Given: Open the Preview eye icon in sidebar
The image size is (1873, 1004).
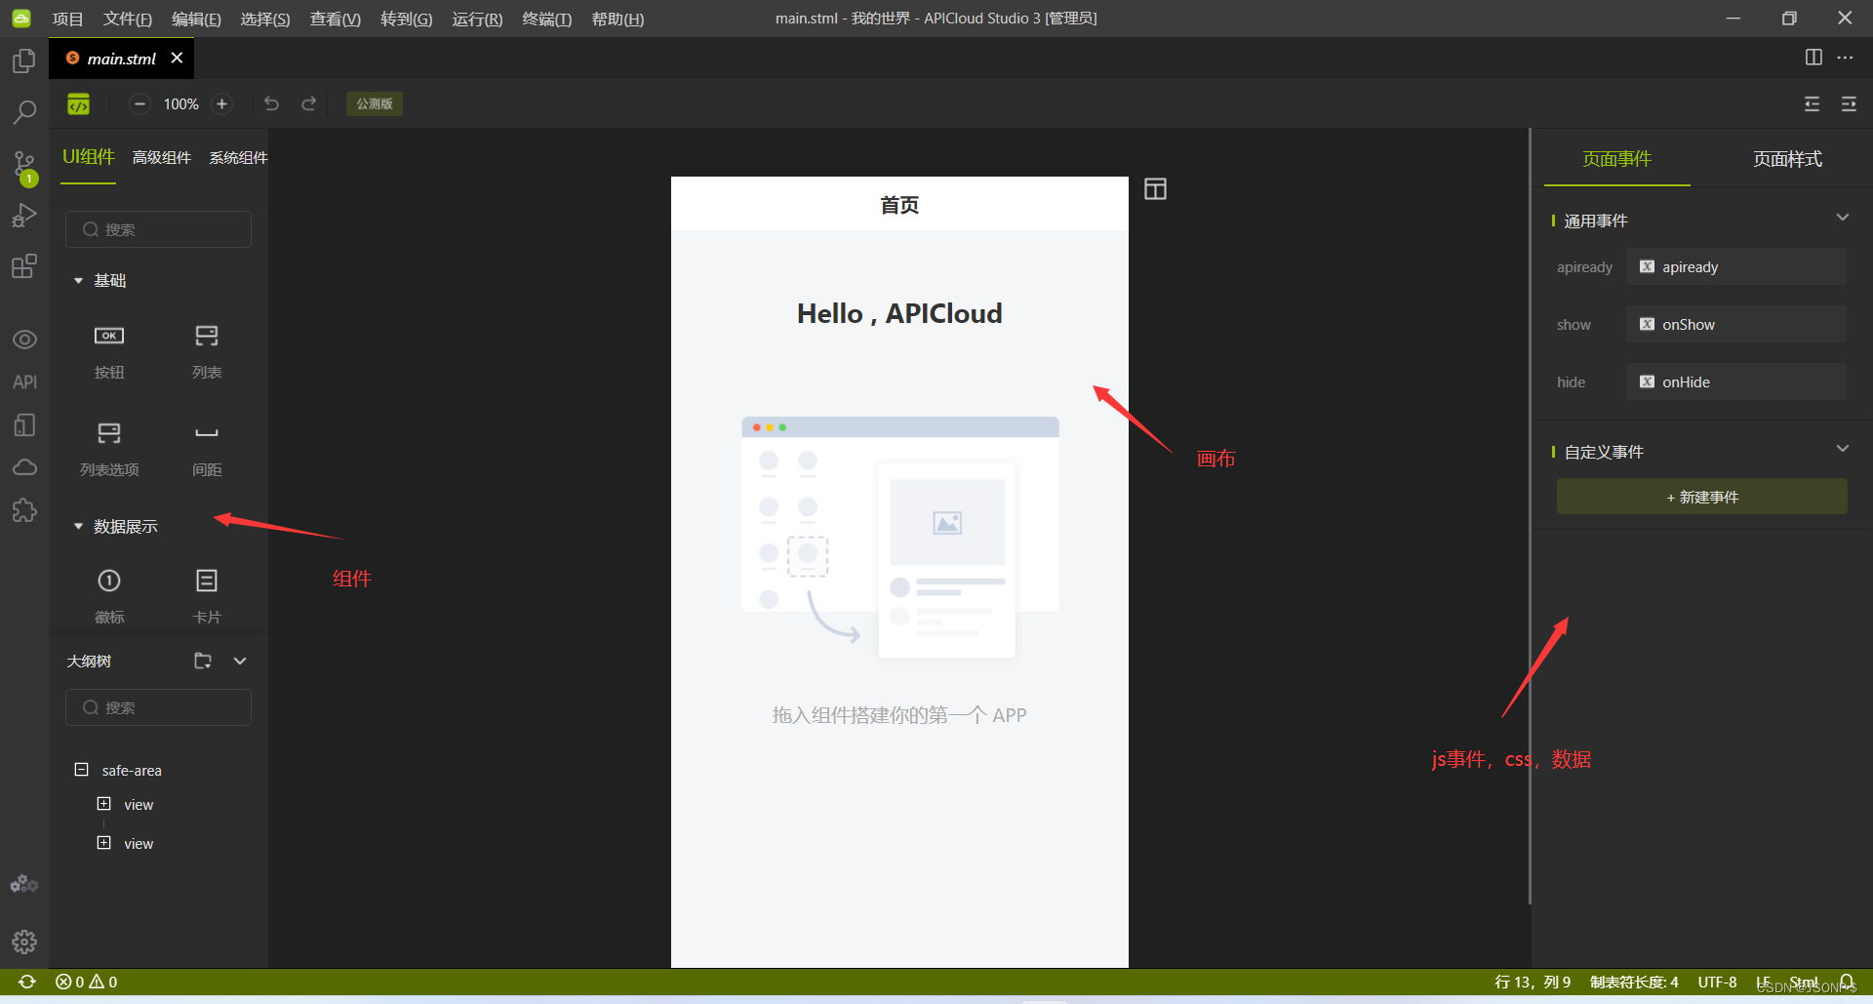Looking at the screenshot, I should [24, 340].
